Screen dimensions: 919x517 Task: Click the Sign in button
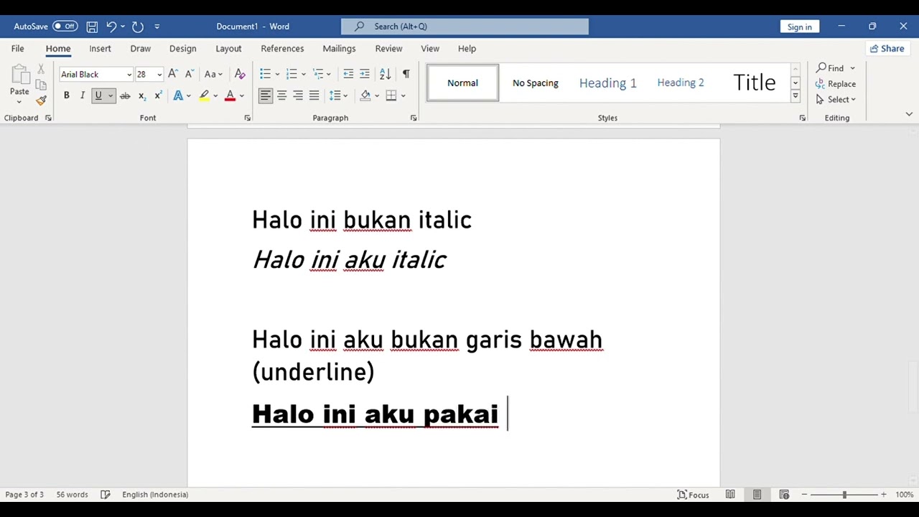799,27
